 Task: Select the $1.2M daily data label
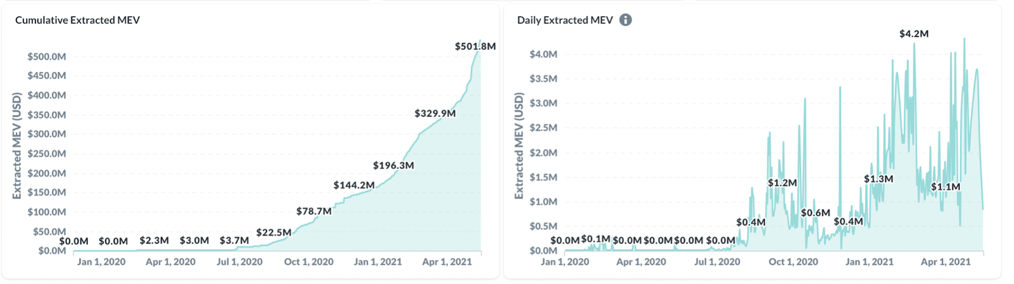[x=783, y=183]
